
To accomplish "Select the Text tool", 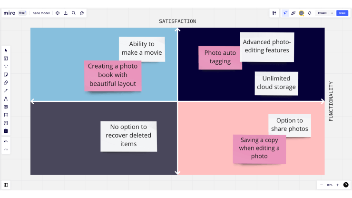I will (x=6, y=67).
